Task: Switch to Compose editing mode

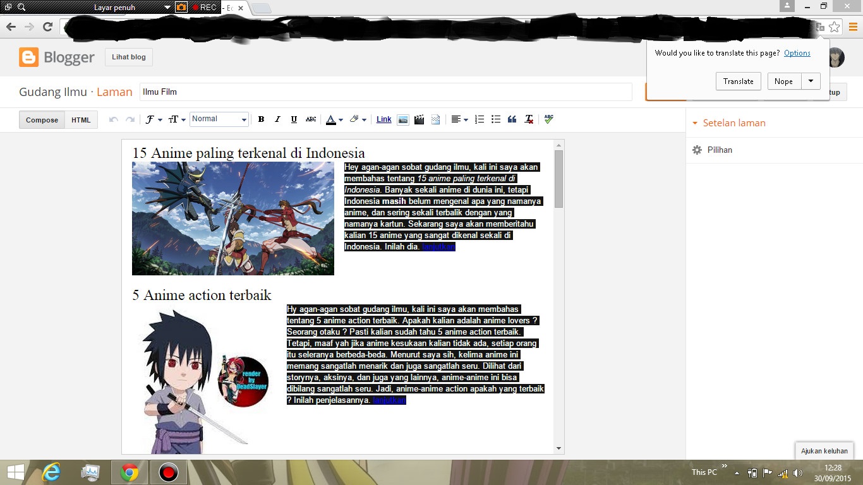Action: click(x=42, y=120)
